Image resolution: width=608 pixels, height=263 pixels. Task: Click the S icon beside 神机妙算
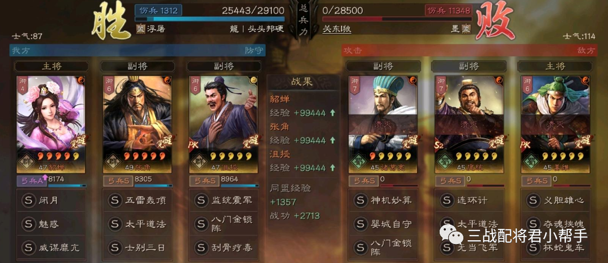tap(361, 200)
